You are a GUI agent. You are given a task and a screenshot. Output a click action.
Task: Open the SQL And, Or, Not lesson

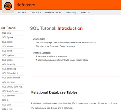10,91
